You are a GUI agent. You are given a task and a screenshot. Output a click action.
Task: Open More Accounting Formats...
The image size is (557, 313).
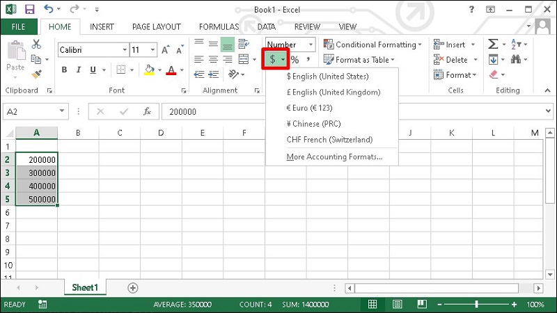(332, 156)
